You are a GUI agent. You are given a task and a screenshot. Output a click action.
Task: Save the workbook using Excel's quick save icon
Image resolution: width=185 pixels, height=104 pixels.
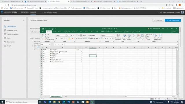[43, 29]
